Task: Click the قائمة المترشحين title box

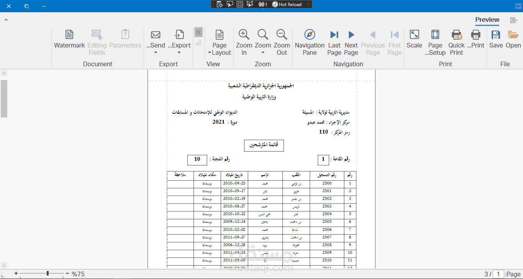Action: pyautogui.click(x=264, y=145)
